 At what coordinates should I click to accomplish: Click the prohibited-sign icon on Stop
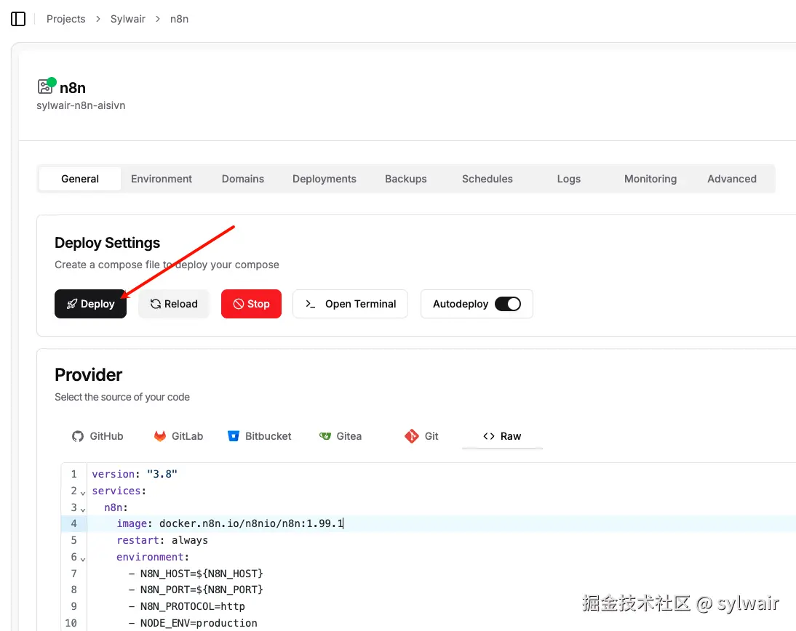[239, 304]
